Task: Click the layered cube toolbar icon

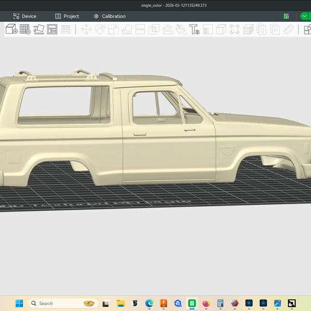Action: tap(248, 30)
